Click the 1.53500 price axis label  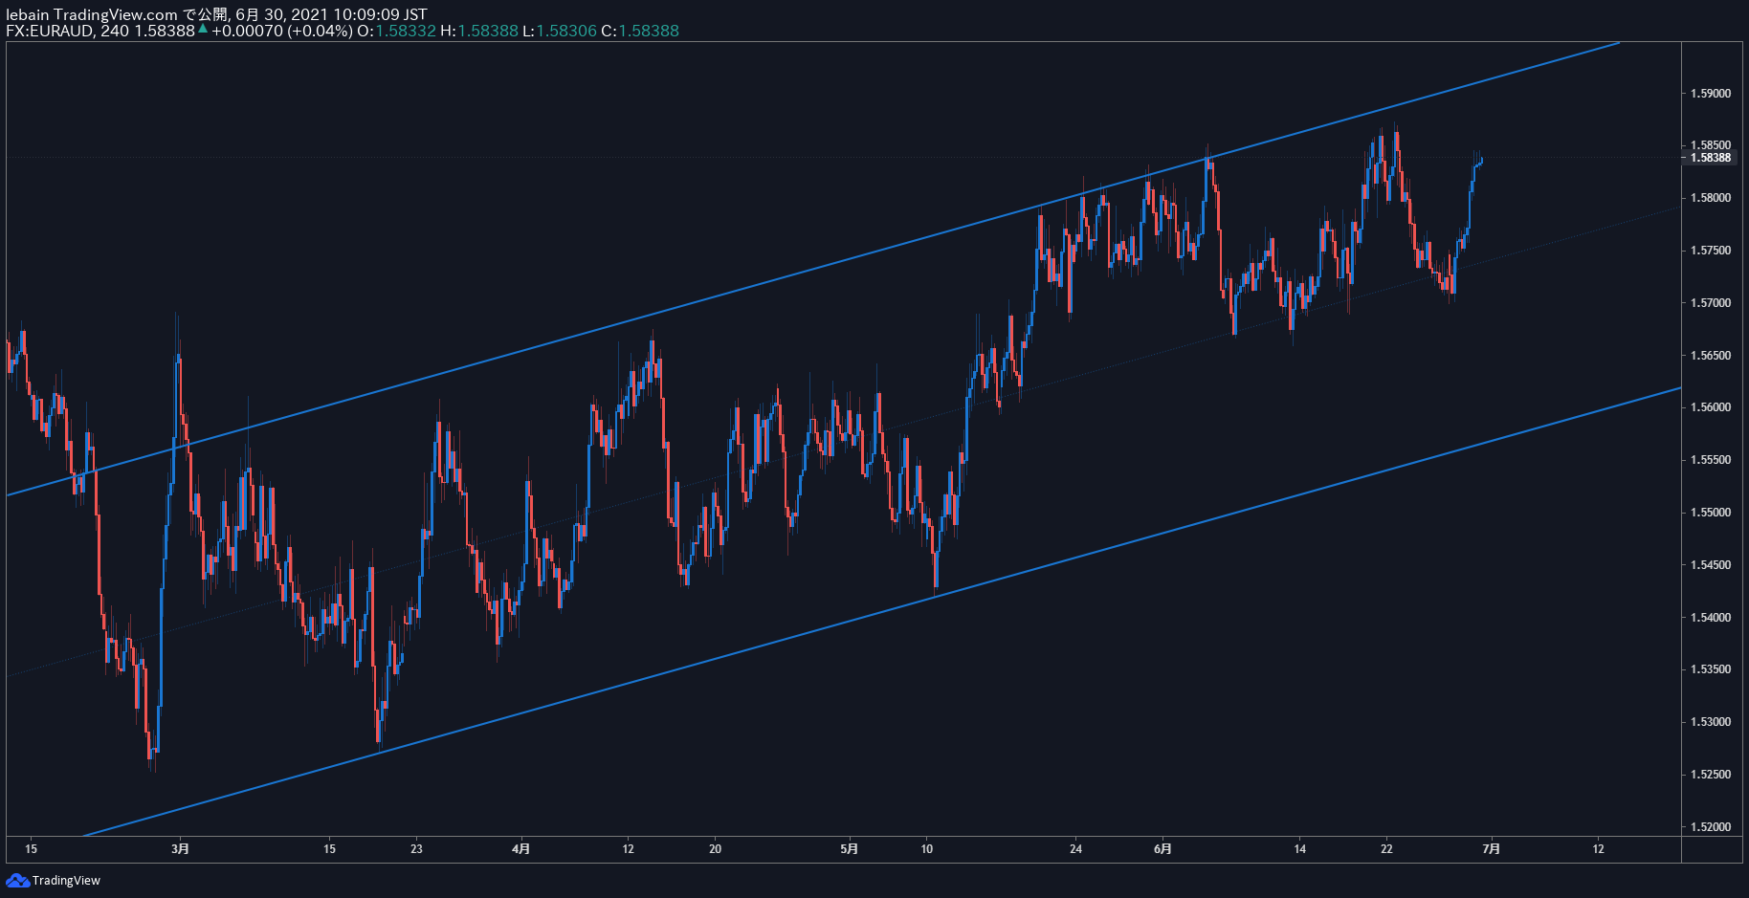point(1711,669)
